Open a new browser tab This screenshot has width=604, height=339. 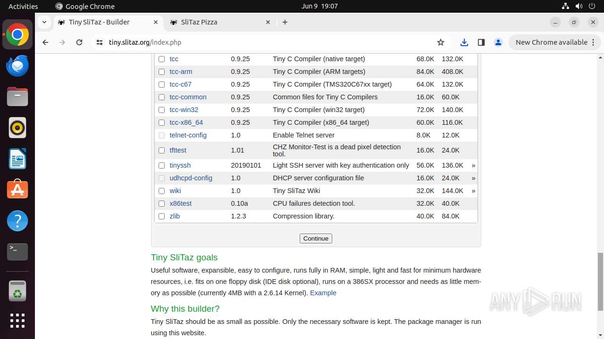tap(285, 22)
